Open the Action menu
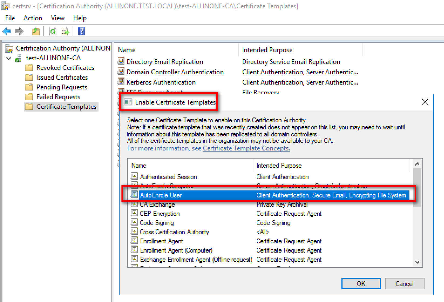 pos(33,18)
